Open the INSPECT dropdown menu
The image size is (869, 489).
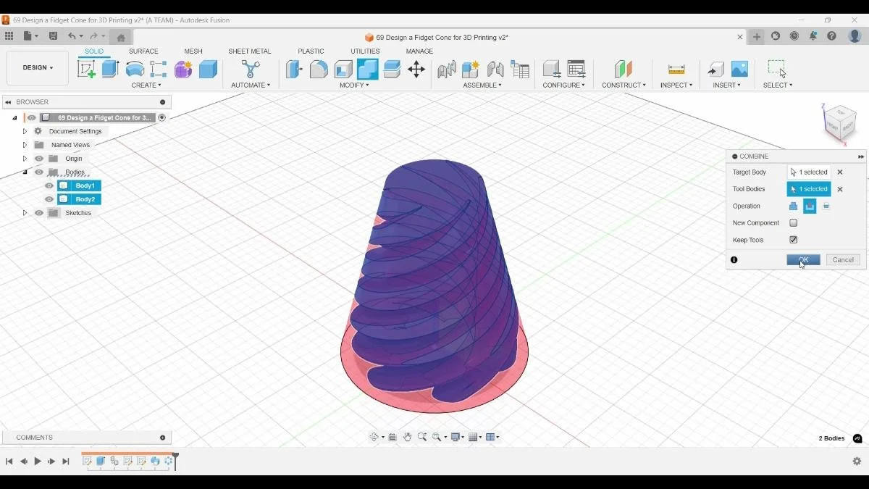pos(676,85)
